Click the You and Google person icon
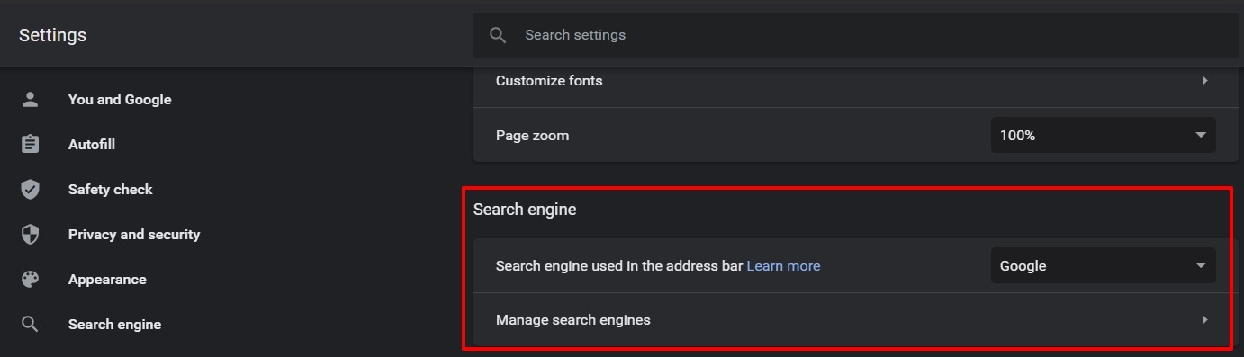The width and height of the screenshot is (1244, 357). pyautogui.click(x=30, y=99)
